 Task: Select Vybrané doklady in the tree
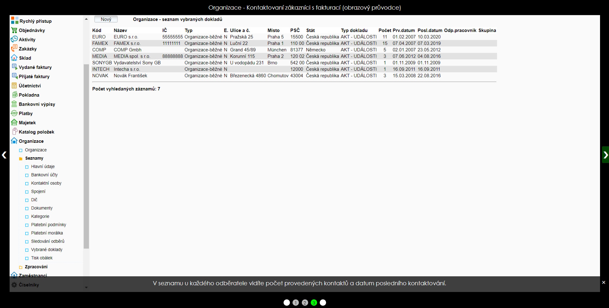point(47,250)
